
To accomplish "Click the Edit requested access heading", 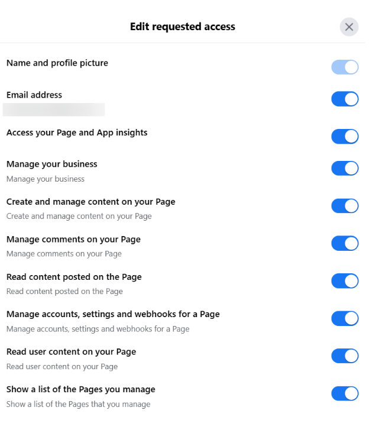I will point(183,27).
